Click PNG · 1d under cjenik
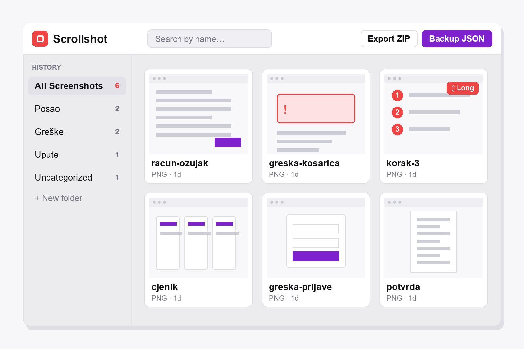Viewport: 524px width, 349px height. pyautogui.click(x=166, y=298)
